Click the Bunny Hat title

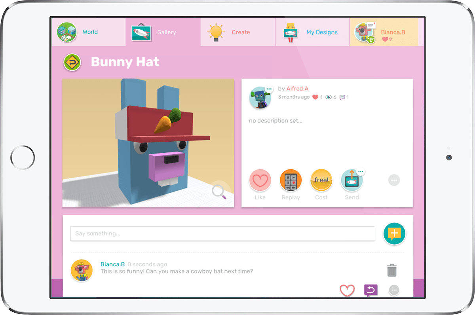click(x=125, y=62)
